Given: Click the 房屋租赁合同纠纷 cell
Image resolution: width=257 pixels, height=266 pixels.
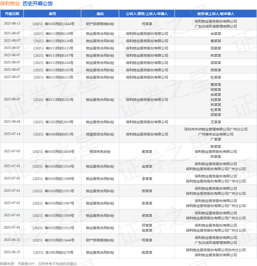Looking at the screenshot, I should [100, 135].
